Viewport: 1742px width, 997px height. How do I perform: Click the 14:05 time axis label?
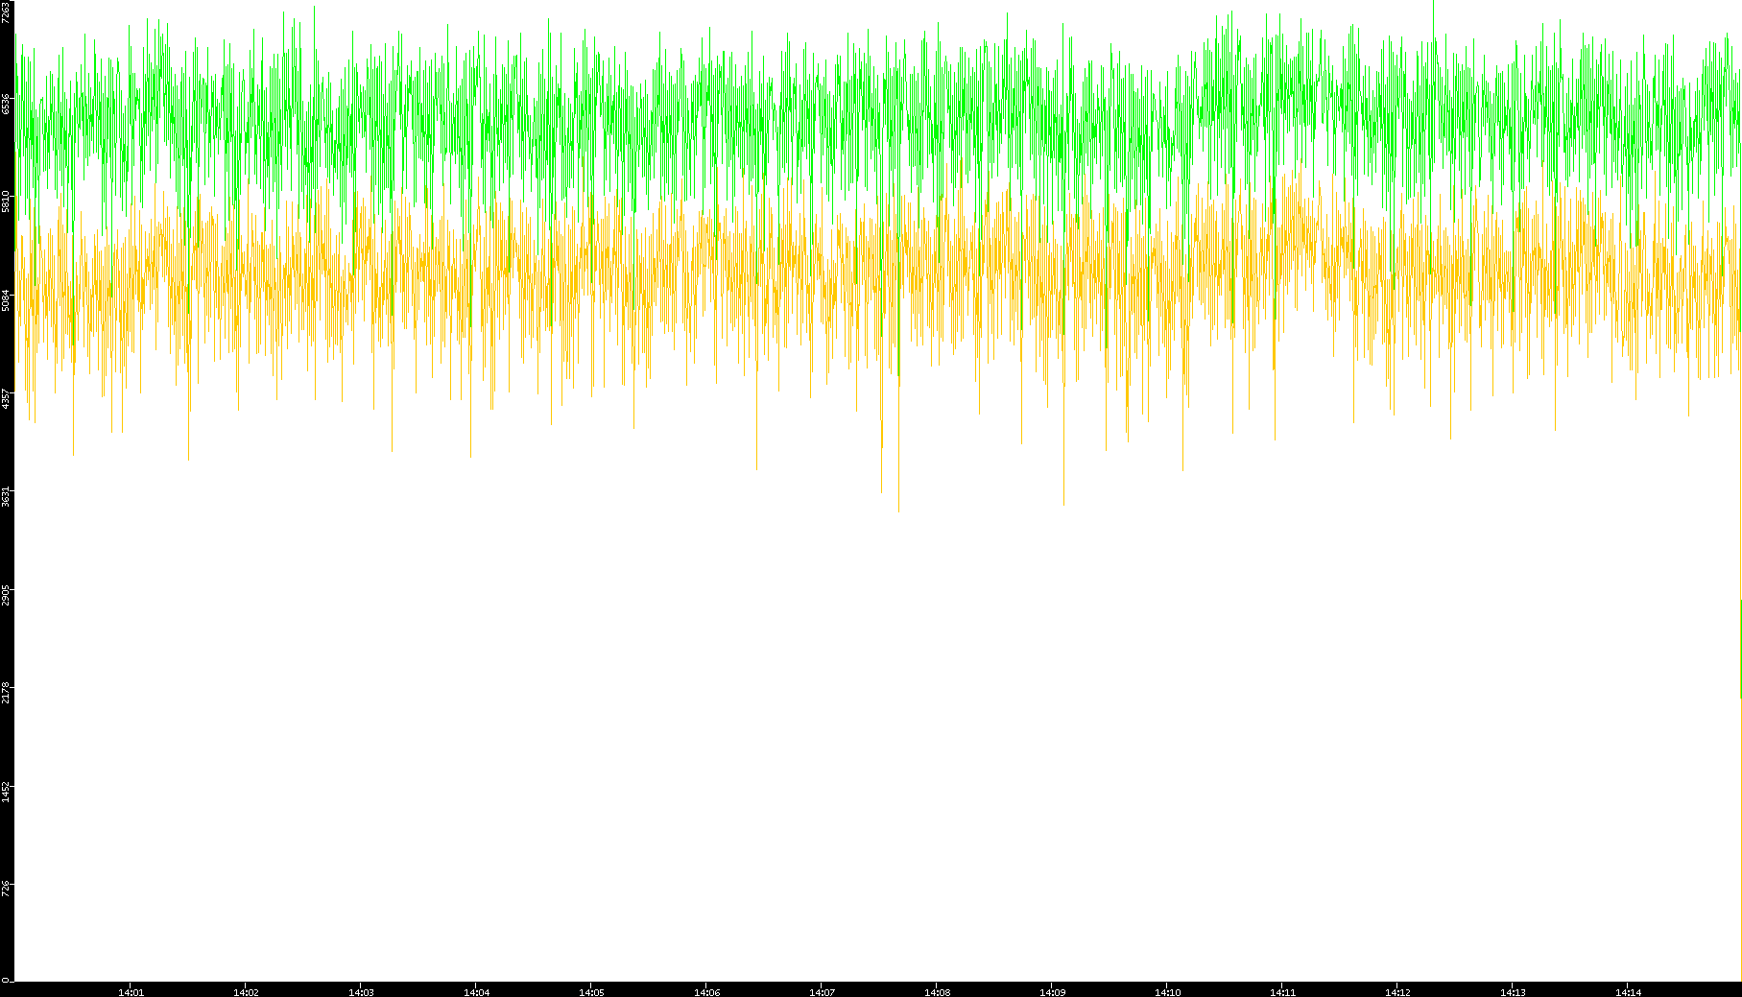[x=591, y=991]
